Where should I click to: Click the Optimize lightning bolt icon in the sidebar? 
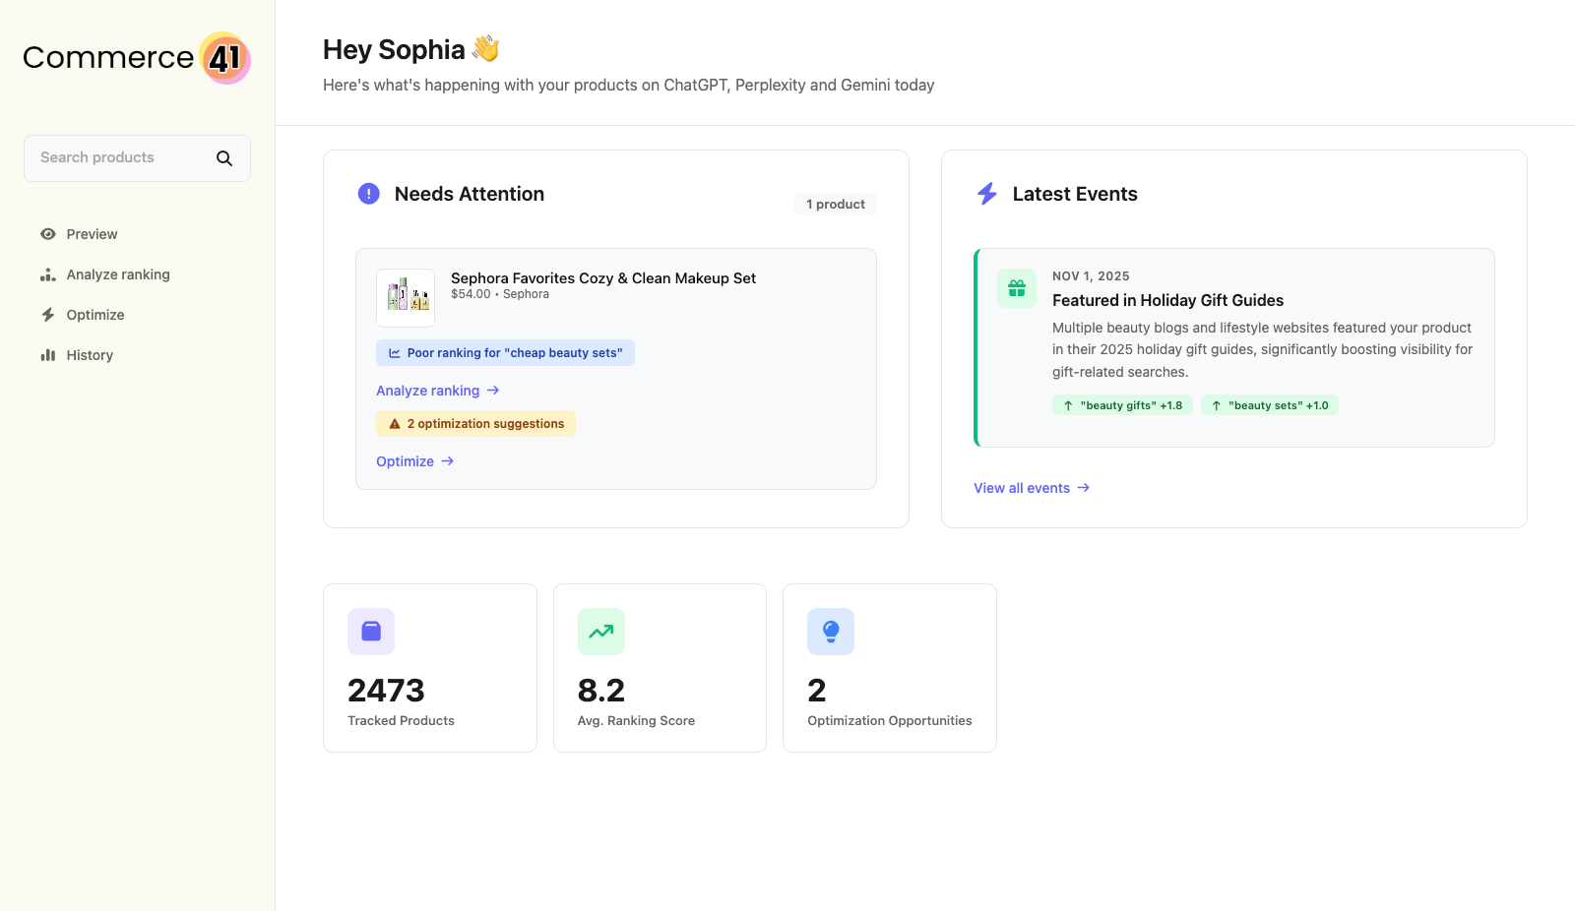(x=47, y=315)
